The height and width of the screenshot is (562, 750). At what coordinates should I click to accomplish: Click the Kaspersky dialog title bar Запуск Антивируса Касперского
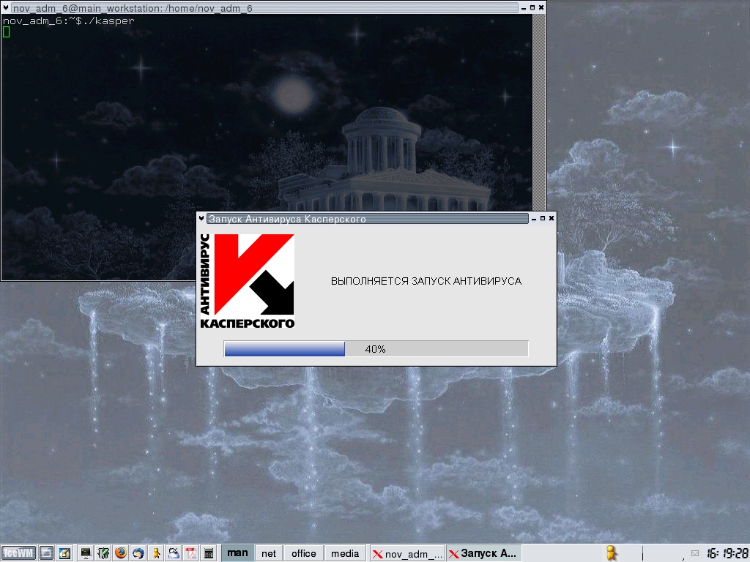click(368, 219)
